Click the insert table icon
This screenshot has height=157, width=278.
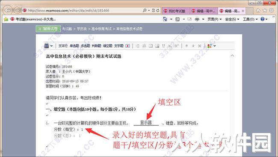click(x=151, y=46)
